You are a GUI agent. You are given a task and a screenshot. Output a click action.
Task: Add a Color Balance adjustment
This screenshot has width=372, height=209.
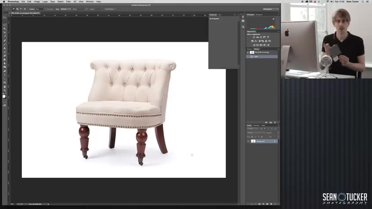point(255,41)
